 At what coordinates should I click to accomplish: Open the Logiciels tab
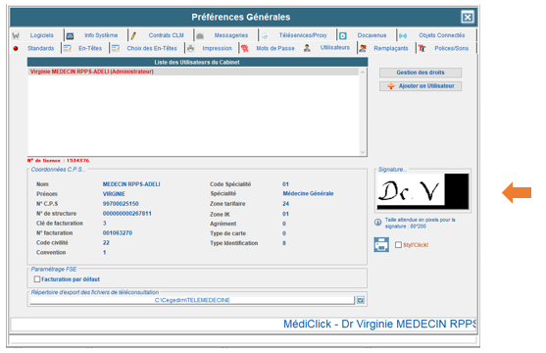[x=42, y=35]
